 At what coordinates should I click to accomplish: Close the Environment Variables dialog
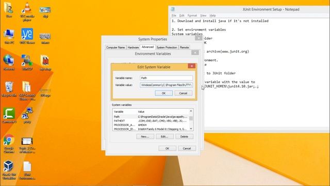tap(195, 53)
